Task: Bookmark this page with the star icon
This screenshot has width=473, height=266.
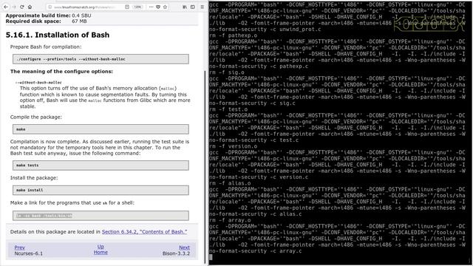Action: click(165, 7)
